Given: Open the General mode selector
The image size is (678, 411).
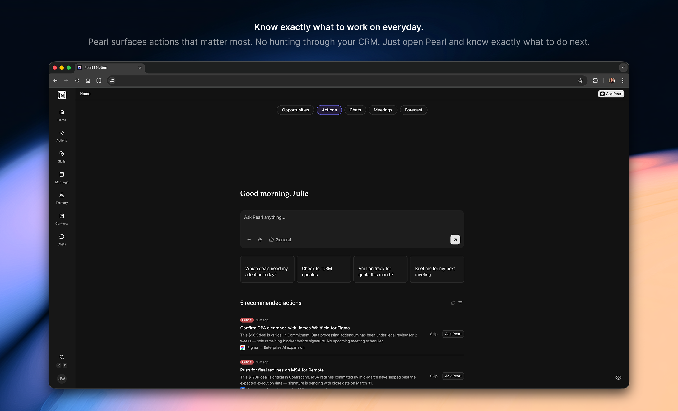Looking at the screenshot, I should pos(280,240).
